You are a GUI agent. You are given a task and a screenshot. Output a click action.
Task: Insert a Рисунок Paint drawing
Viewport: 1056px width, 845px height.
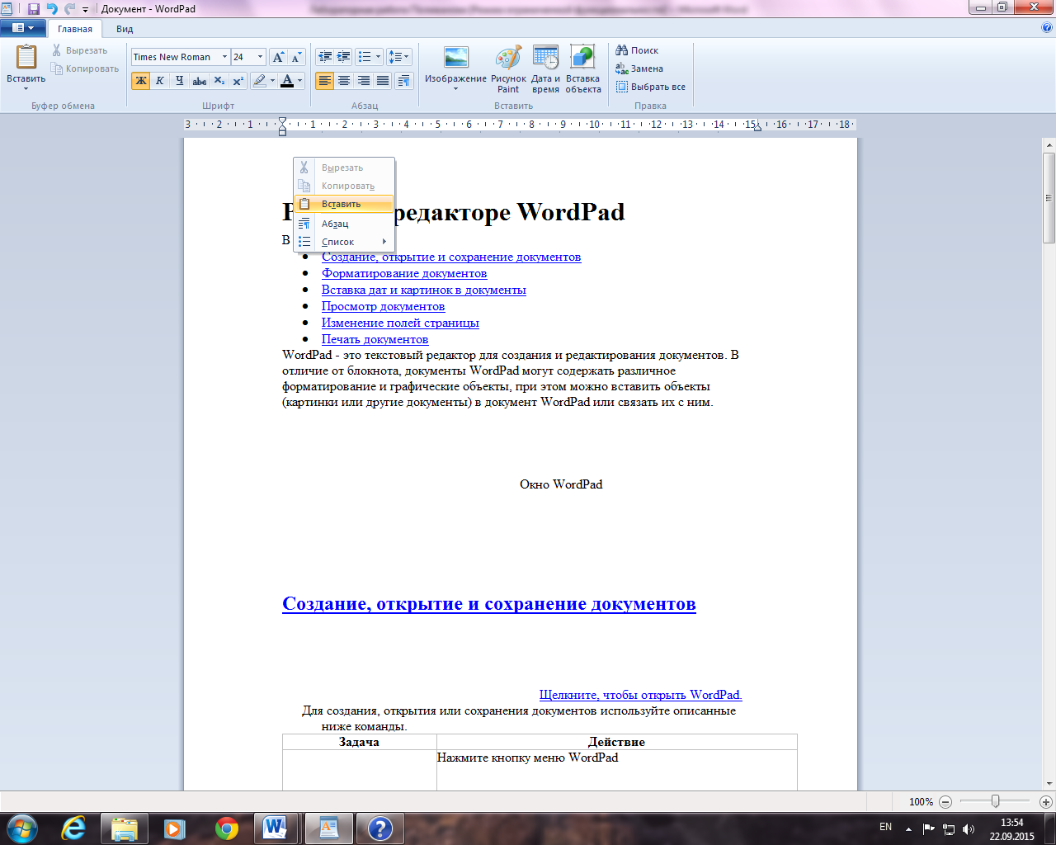tap(508, 69)
